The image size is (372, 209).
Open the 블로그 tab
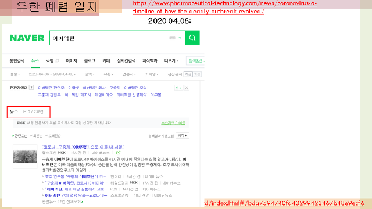point(90,60)
